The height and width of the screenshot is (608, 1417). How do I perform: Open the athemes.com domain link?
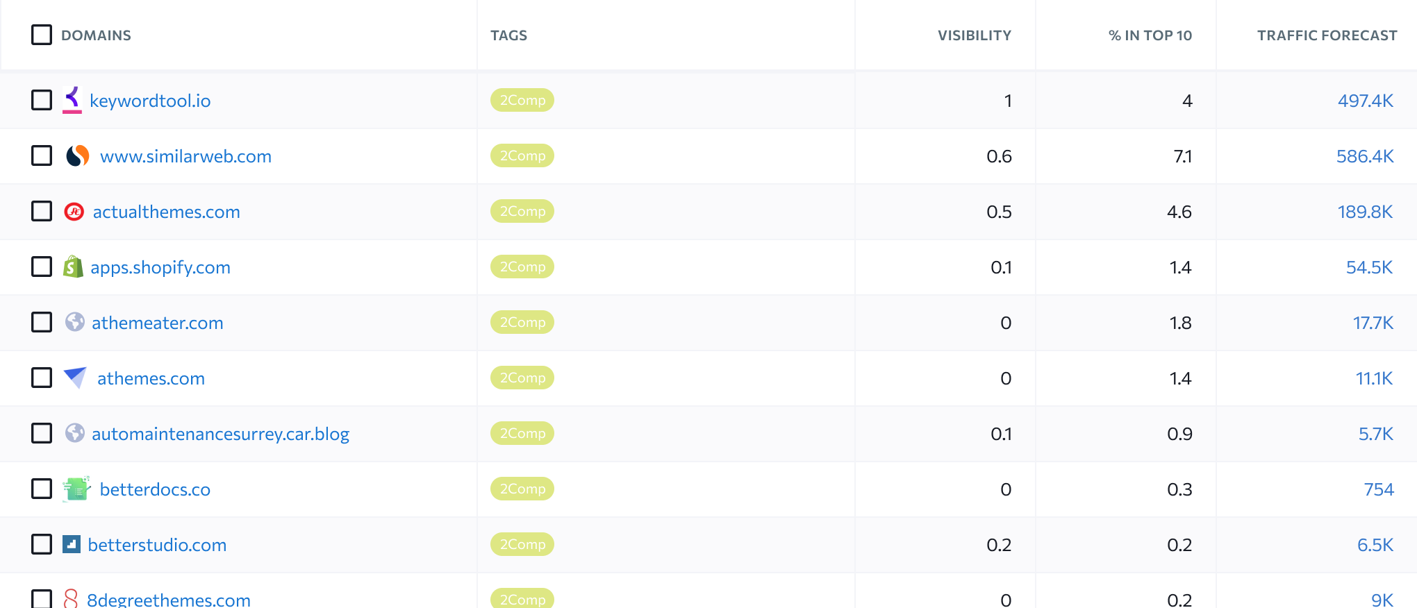tap(151, 378)
